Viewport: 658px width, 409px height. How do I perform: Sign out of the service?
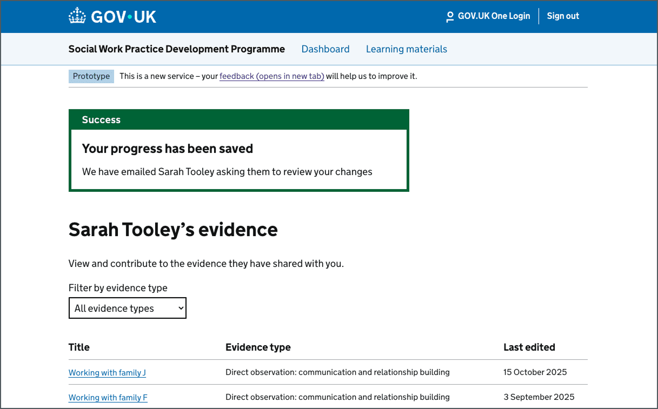[563, 16]
